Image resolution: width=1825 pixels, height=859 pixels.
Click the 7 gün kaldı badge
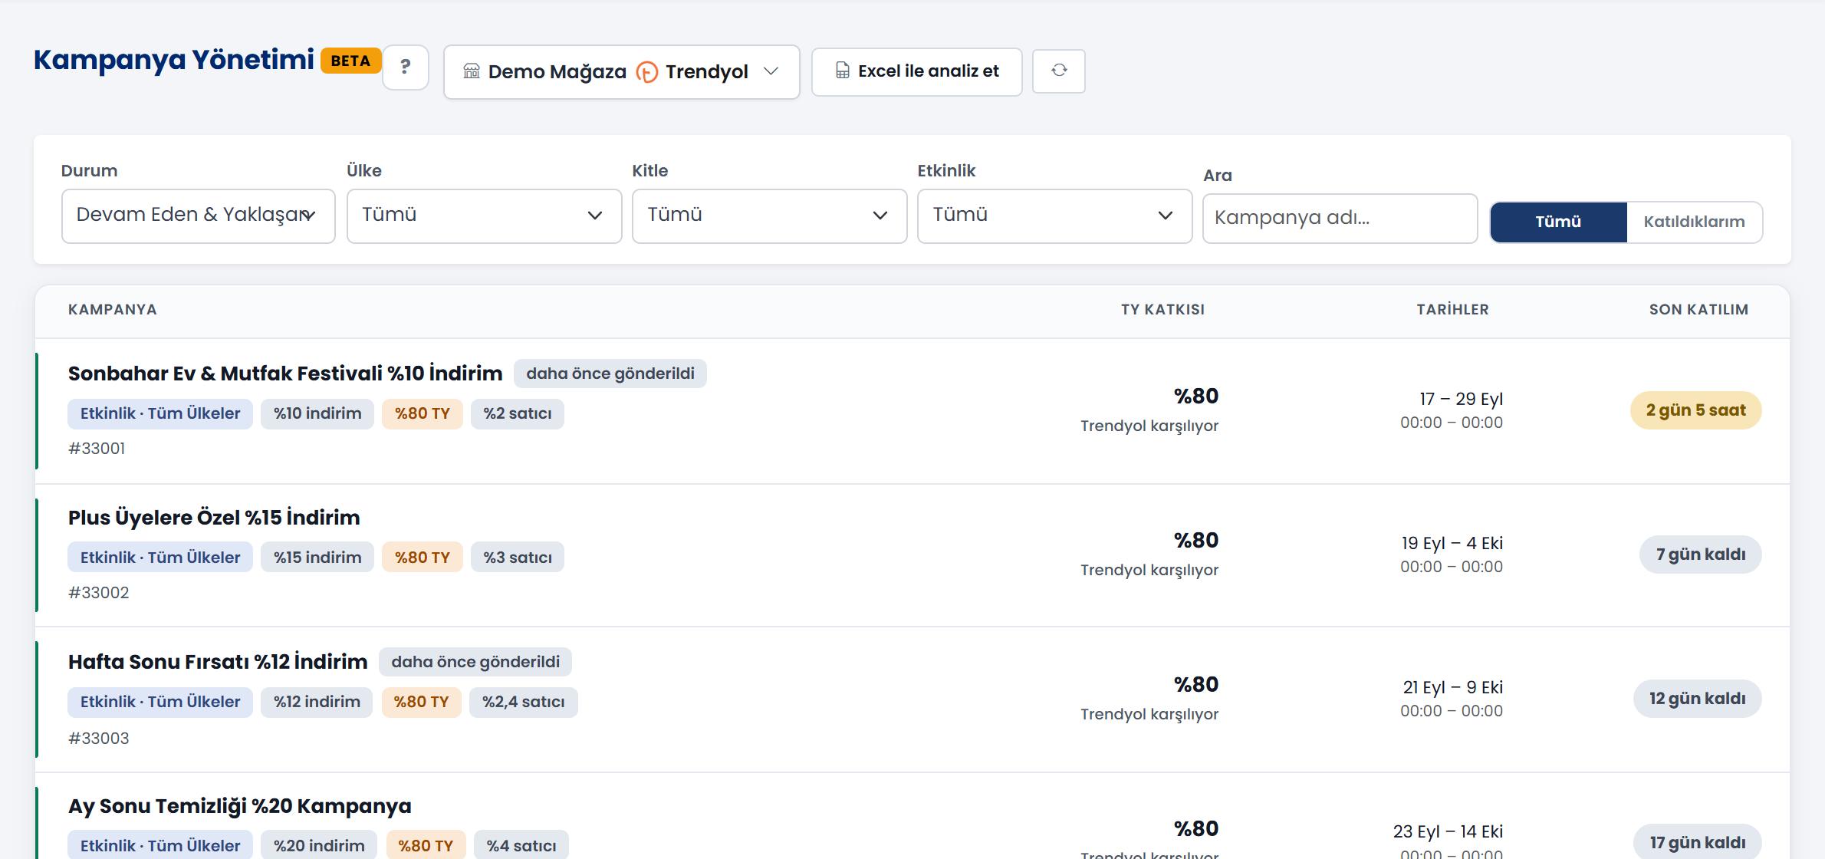click(x=1700, y=555)
